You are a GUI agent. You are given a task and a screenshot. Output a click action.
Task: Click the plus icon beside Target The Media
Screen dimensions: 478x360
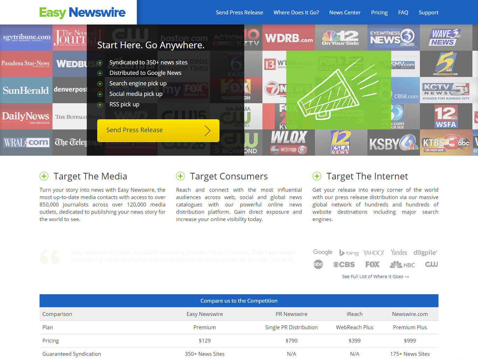pos(44,176)
